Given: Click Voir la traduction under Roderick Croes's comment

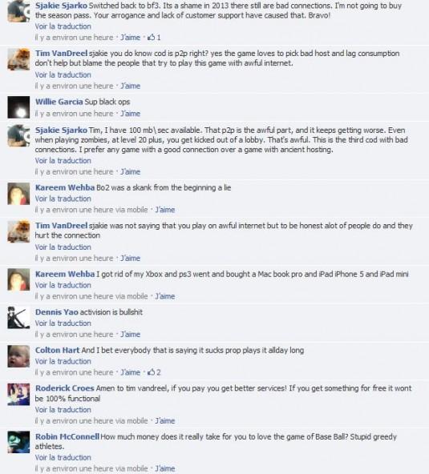Looking at the screenshot, I should (63, 410).
